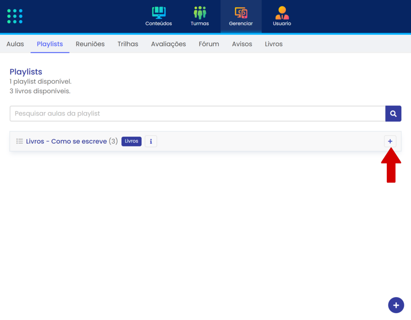Click the magnifying glass search button
Screen dimensions: 411x320
click(x=393, y=113)
